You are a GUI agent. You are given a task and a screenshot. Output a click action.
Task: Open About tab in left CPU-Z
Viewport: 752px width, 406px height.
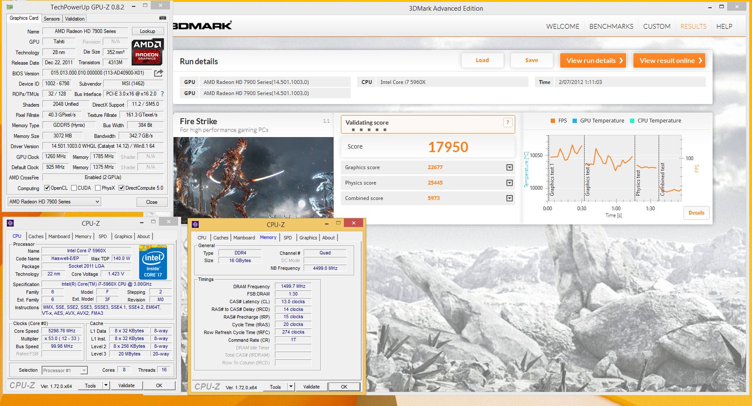click(x=143, y=236)
